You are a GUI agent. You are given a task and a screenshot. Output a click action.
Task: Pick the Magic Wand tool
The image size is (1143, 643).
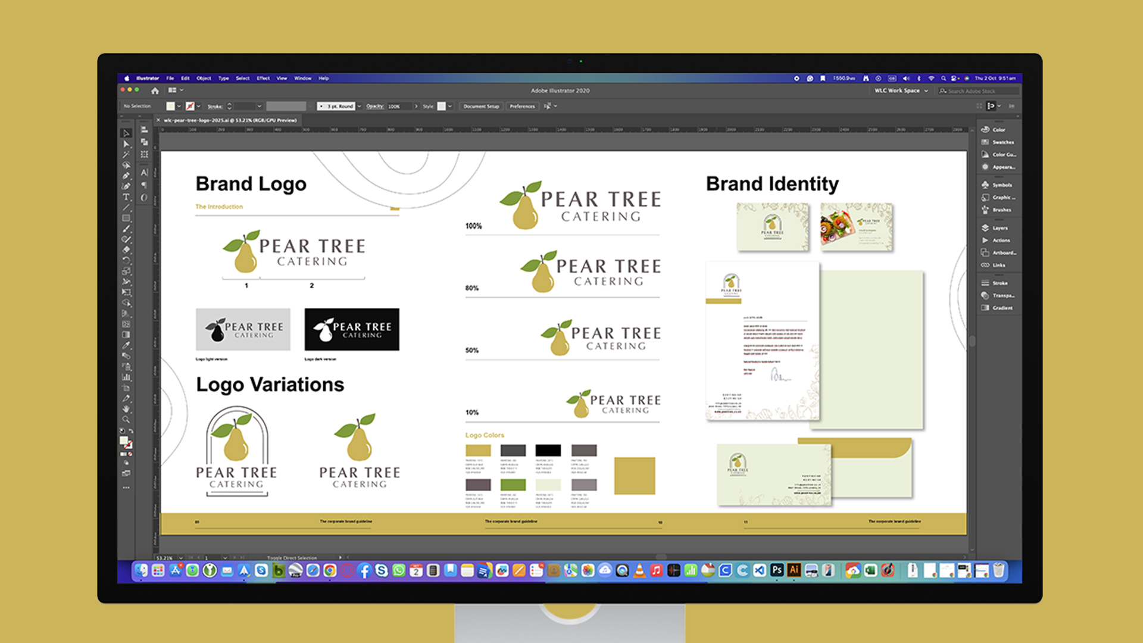click(126, 154)
